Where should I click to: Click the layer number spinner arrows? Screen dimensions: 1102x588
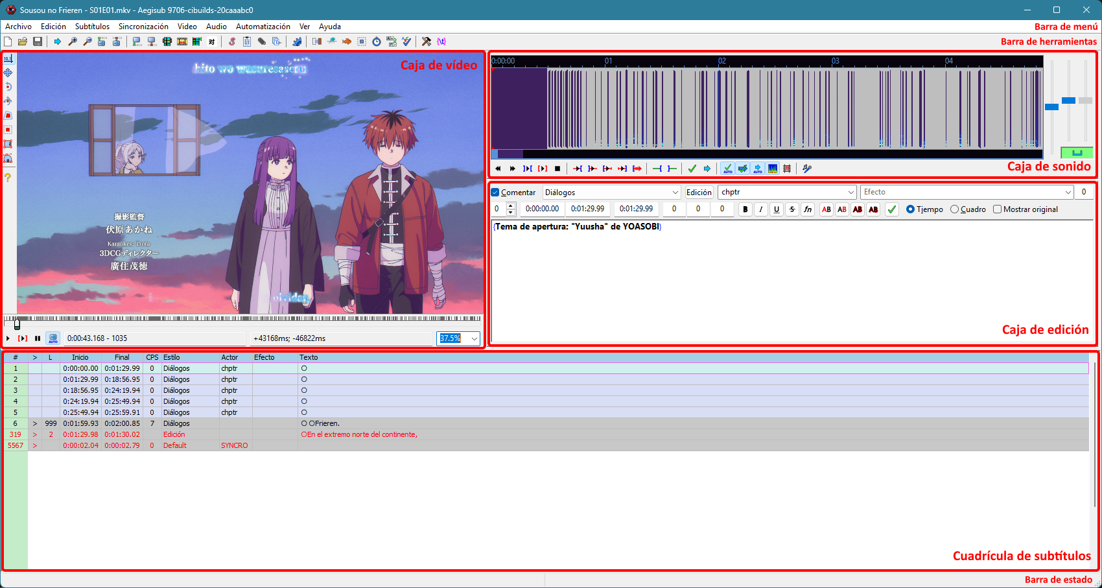point(511,209)
